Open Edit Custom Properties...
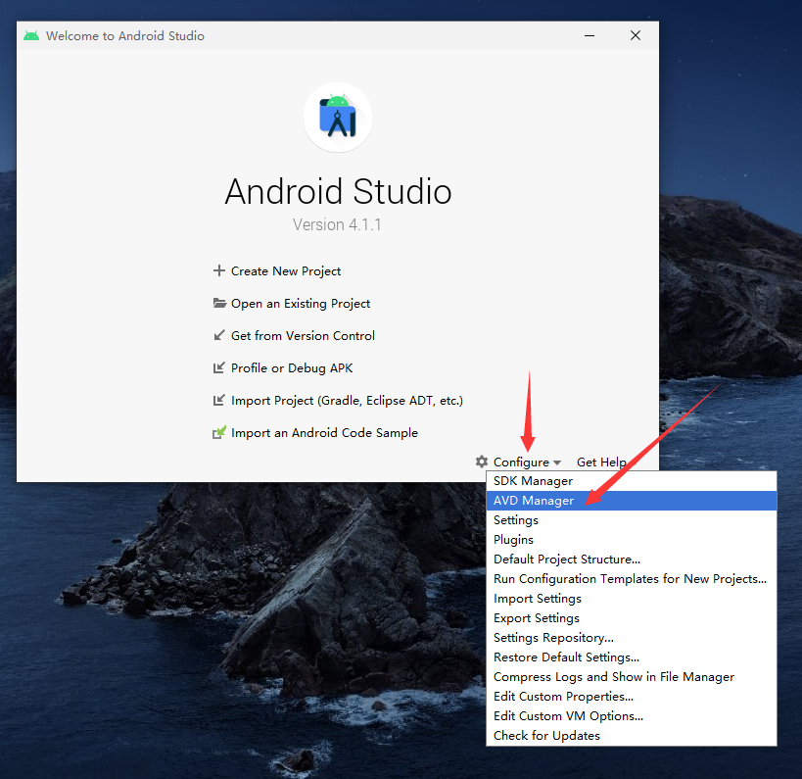 tap(632, 696)
